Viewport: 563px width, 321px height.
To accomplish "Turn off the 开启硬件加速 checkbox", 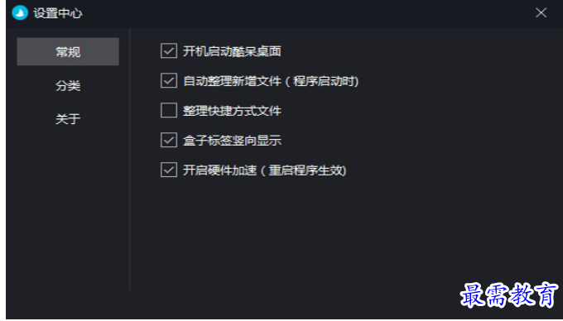I will point(169,170).
